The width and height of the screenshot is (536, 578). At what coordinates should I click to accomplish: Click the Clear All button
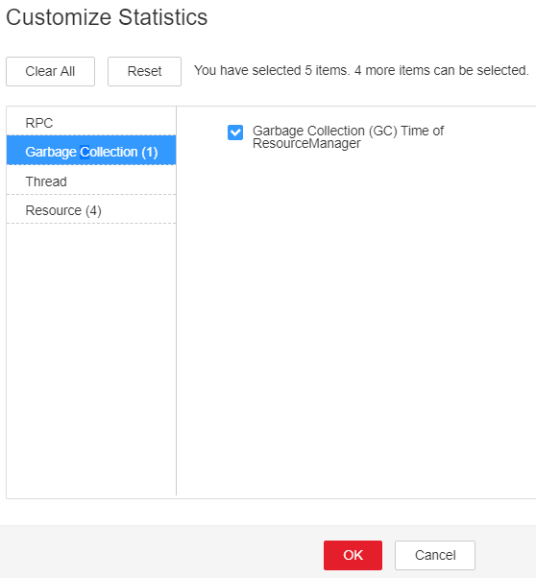click(x=50, y=71)
